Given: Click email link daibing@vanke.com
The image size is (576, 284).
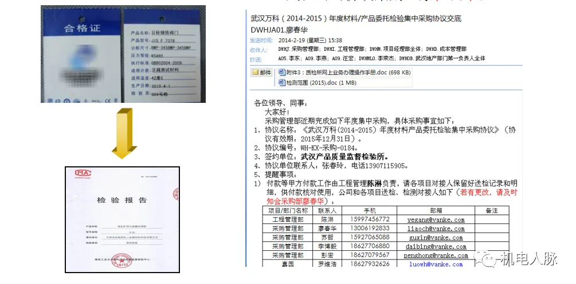Looking at the screenshot, I should click(437, 246).
